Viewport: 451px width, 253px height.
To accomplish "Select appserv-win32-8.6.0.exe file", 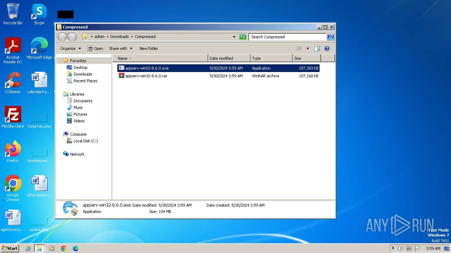I will pos(218,68).
